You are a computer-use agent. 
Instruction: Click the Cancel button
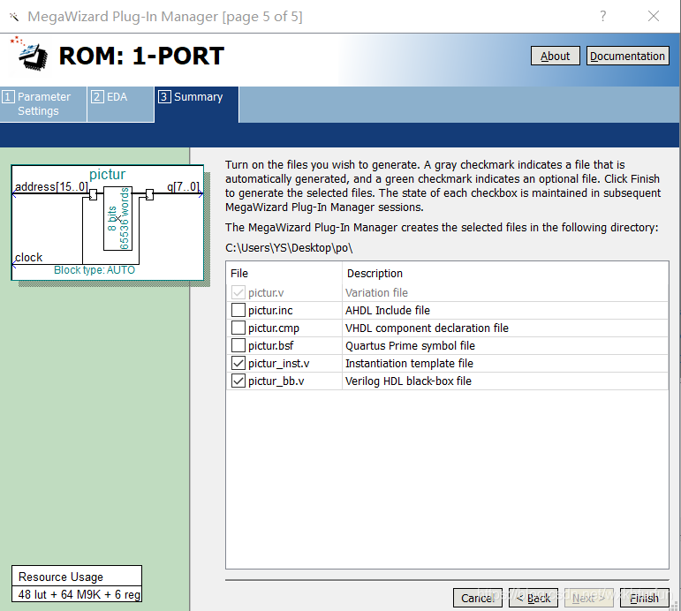tap(477, 598)
